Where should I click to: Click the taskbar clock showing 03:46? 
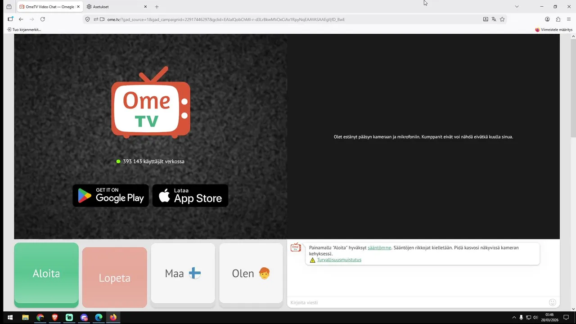(549, 317)
